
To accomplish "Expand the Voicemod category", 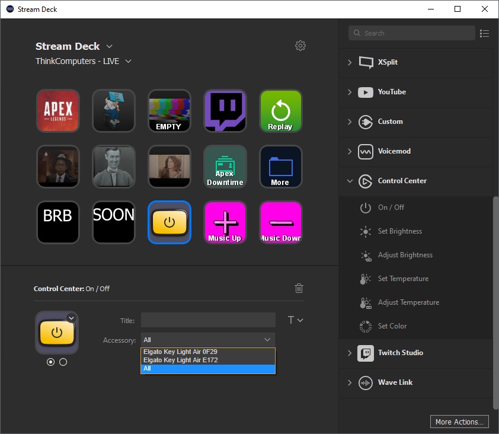I will (350, 152).
